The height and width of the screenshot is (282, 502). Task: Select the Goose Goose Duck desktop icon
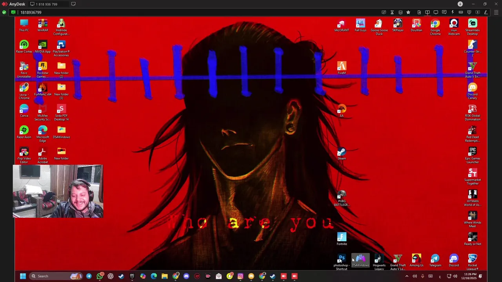tap(379, 27)
